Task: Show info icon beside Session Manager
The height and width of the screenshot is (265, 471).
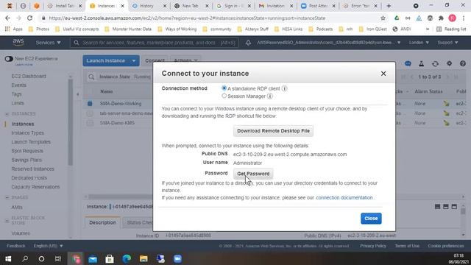Action: click(270, 96)
